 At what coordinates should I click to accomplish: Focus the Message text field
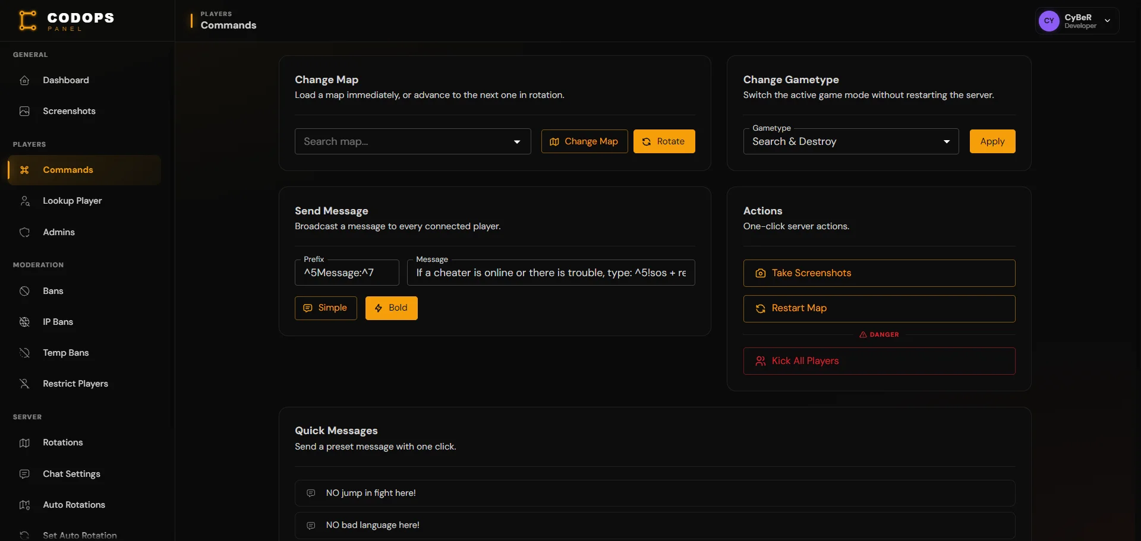point(551,273)
